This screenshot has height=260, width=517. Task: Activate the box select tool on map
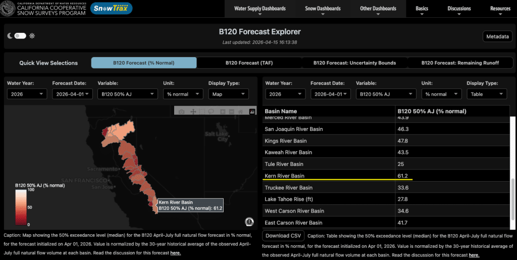pos(201,111)
